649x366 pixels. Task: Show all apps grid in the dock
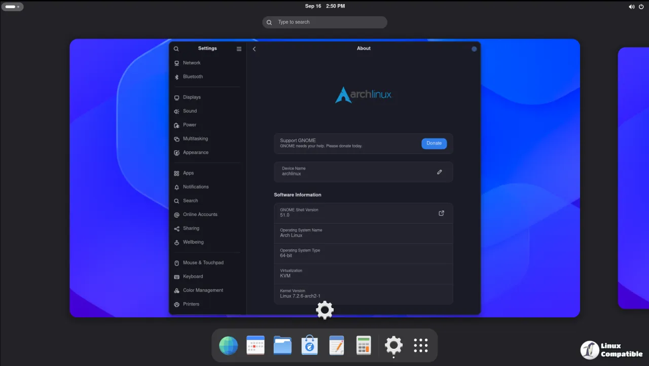421,346
